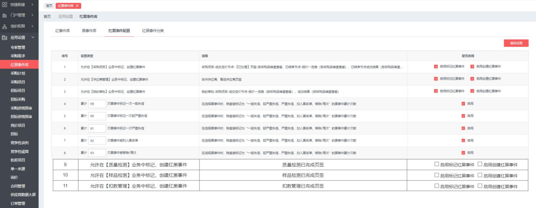Collapse the 应用设置 menu chevron
This screenshot has height=208, width=536.
pos(33,38)
